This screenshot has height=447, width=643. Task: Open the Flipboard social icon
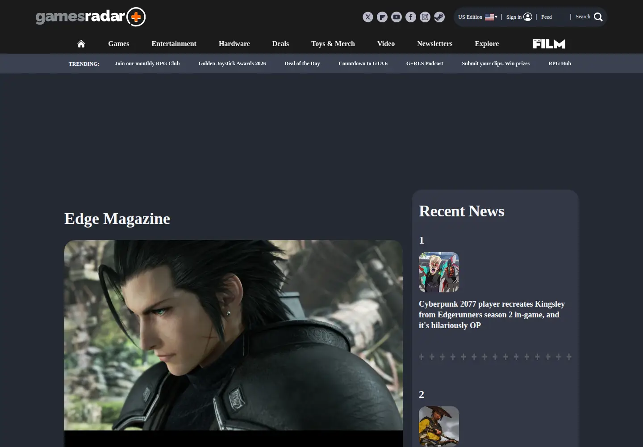coord(382,17)
